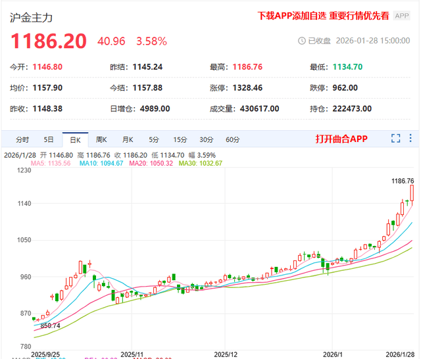Click the 沪金主力 title
Screen dimensions: 421x359
point(31,18)
